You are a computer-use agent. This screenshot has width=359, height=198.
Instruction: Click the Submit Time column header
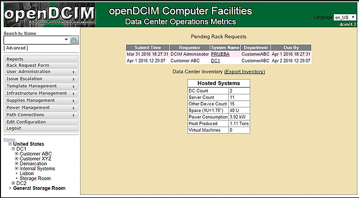[148, 47]
